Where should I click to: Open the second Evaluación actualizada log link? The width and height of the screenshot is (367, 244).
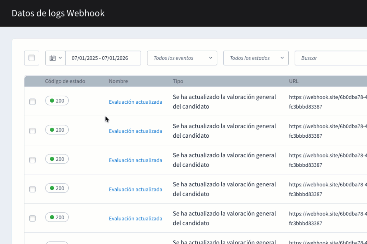pyautogui.click(x=135, y=131)
